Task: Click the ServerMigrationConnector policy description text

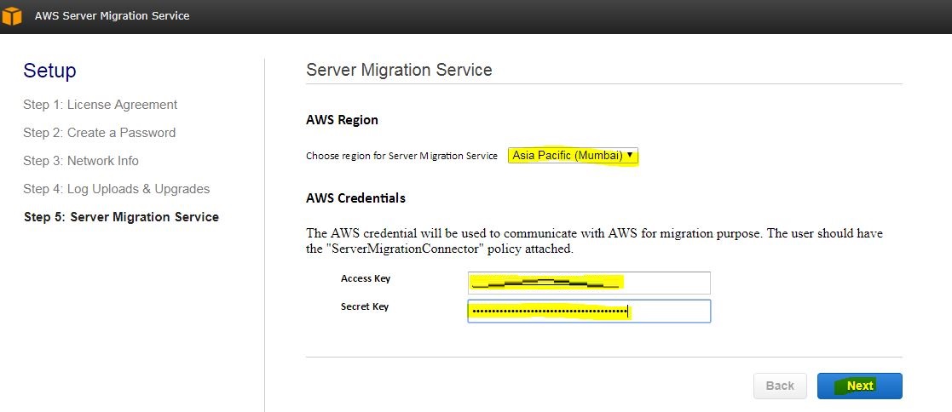Action: (594, 242)
